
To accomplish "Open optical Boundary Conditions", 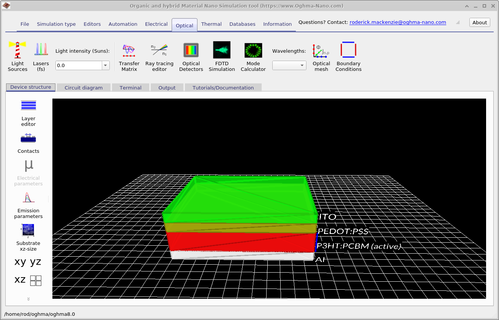I will point(348,56).
